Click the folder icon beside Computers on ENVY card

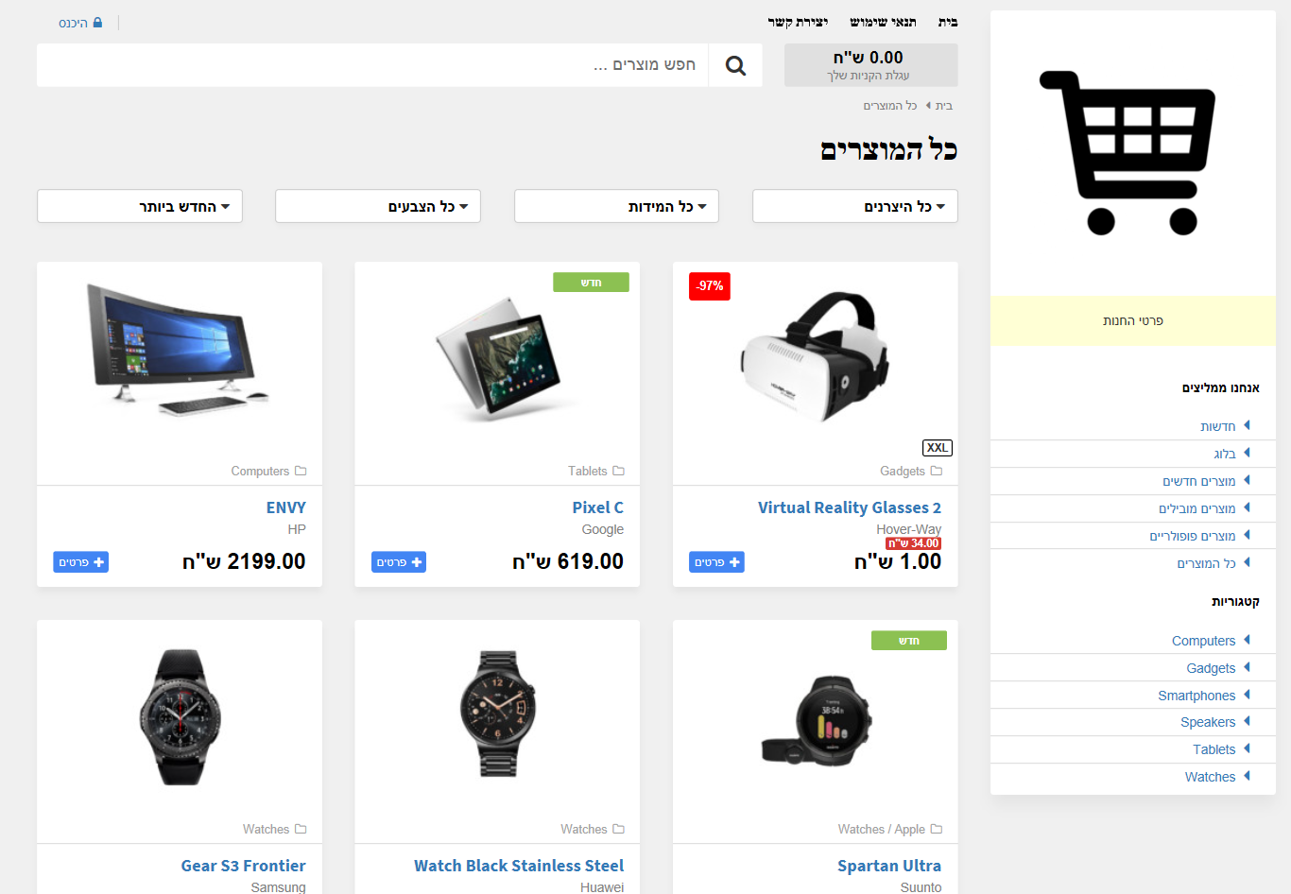click(x=301, y=471)
